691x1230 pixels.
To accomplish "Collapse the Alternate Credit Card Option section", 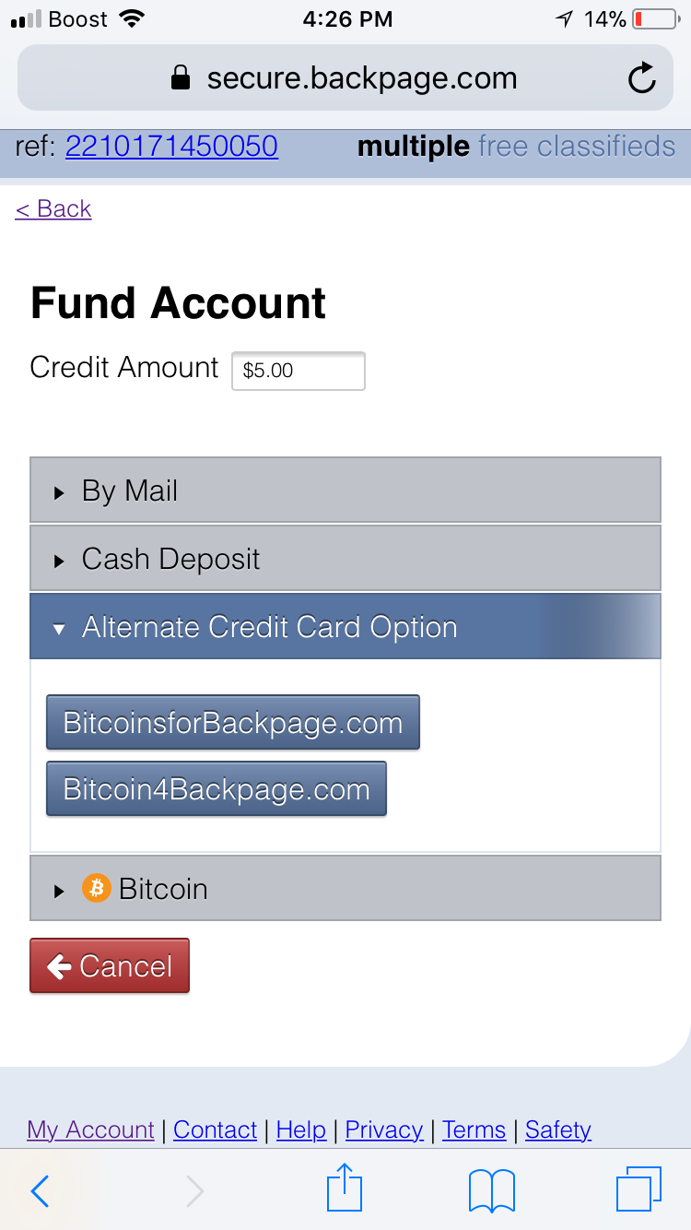I will (345, 627).
